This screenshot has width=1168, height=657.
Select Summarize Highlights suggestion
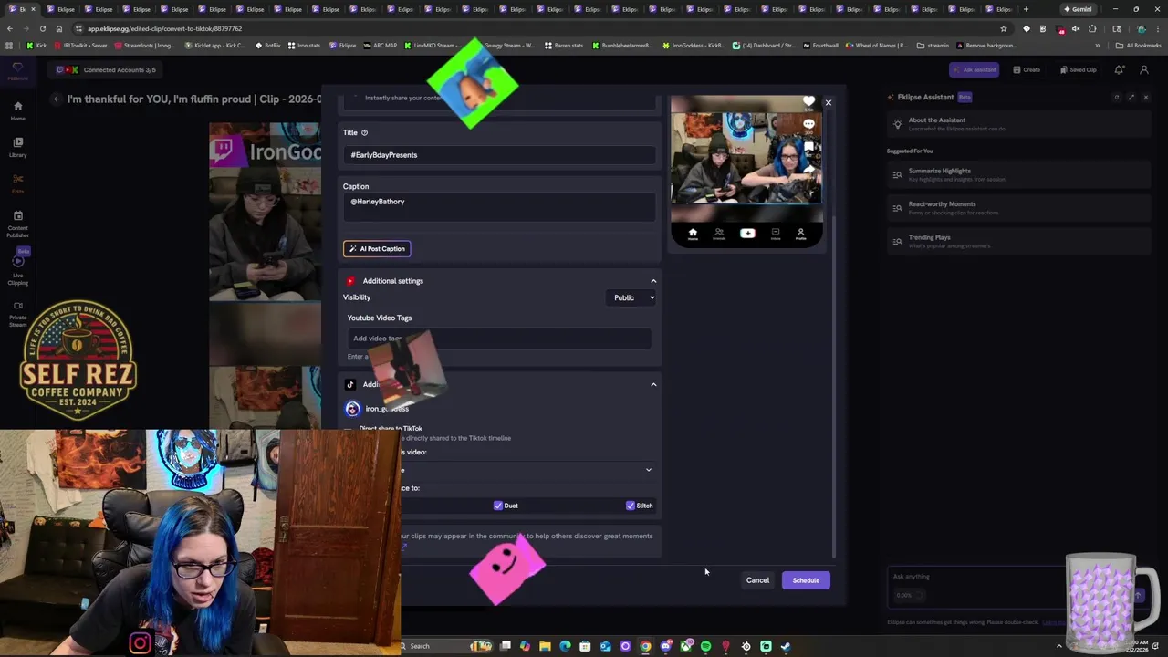pyautogui.click(x=1017, y=174)
